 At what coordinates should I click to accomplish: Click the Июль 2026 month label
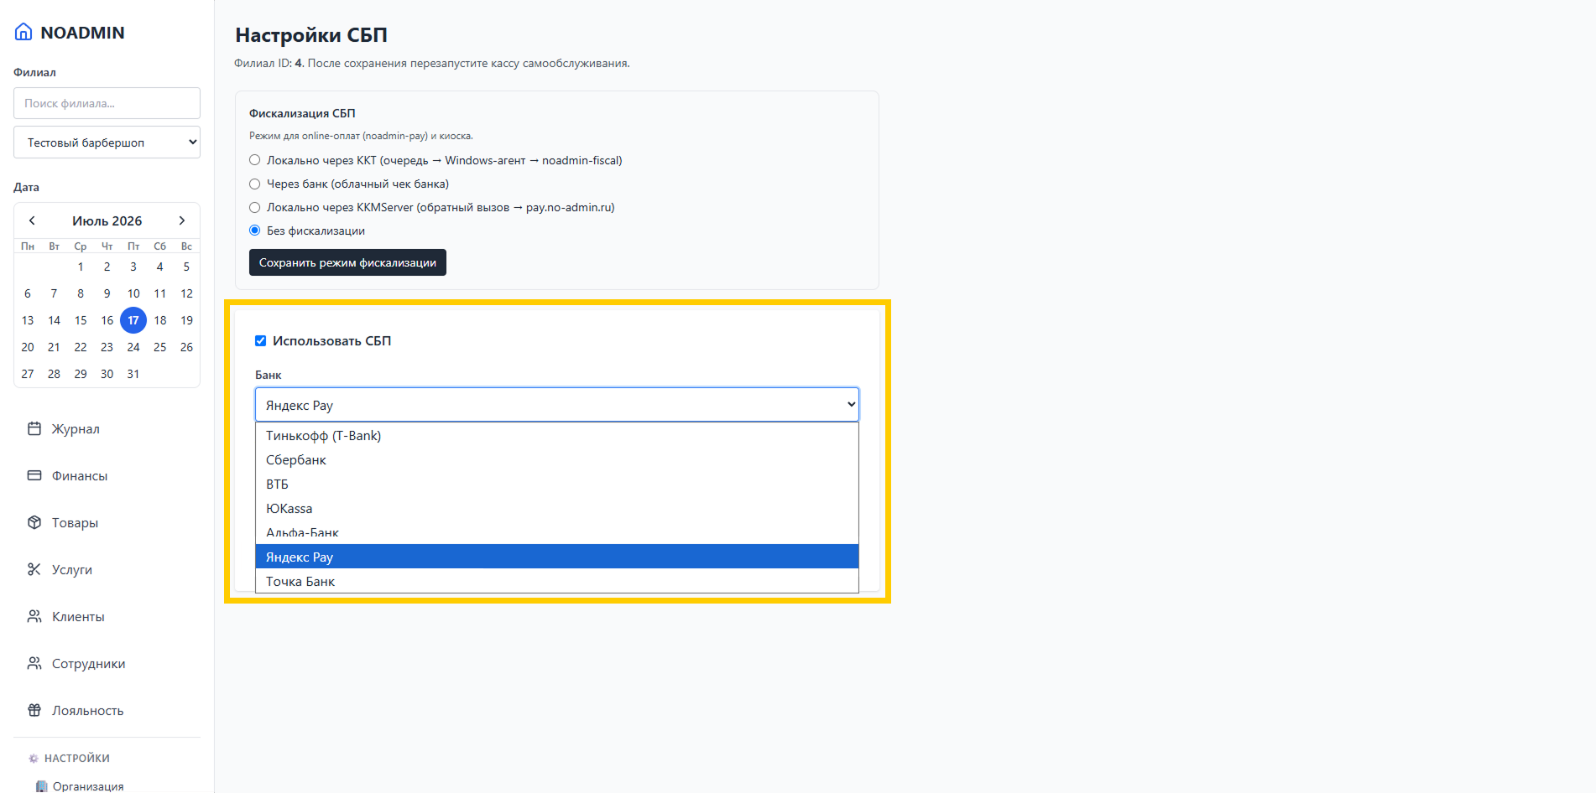tap(107, 220)
